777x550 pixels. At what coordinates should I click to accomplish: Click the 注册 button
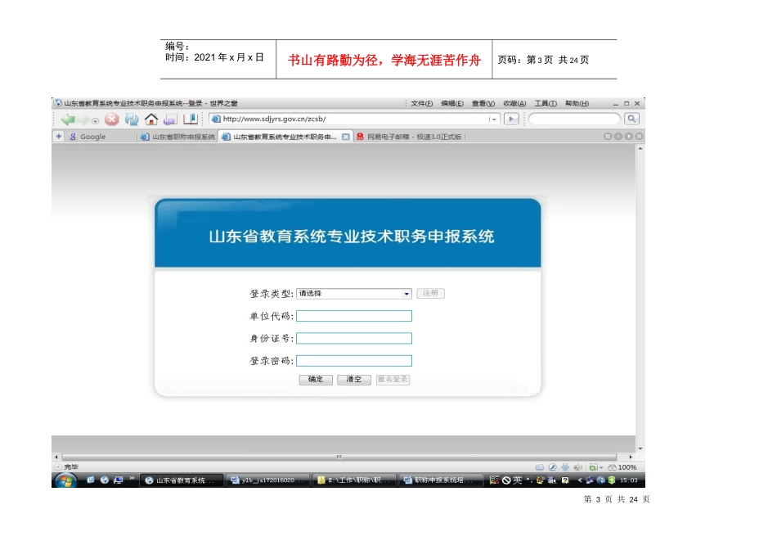point(430,293)
